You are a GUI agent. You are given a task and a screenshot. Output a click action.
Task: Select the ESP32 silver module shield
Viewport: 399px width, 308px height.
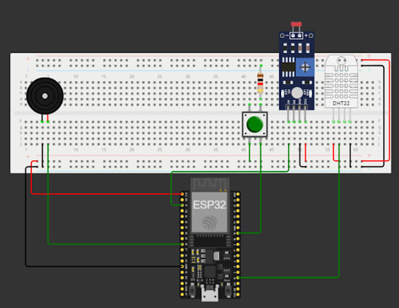pos(209,213)
